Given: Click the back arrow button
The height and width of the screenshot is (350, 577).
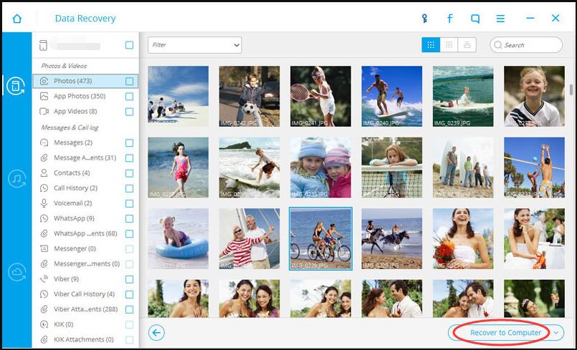Looking at the screenshot, I should (x=156, y=333).
